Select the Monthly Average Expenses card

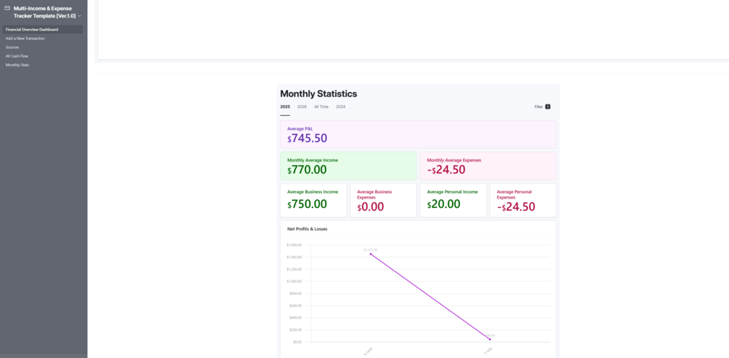coord(487,166)
